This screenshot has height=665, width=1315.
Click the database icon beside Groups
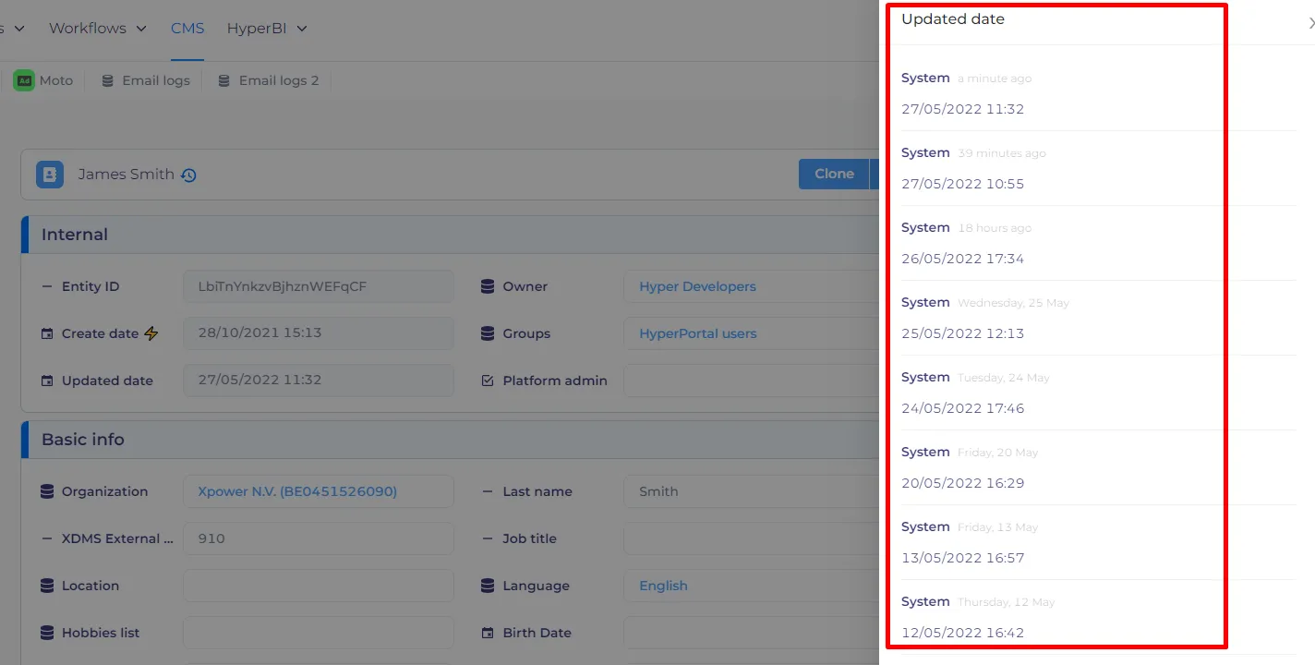click(x=488, y=333)
